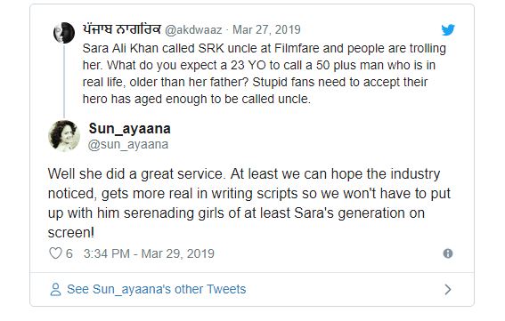Click the blue Twitter bird logo
The image size is (505, 321).
pos(448,30)
